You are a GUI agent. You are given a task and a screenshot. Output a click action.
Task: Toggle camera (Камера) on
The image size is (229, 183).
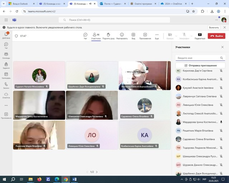(x=170, y=36)
